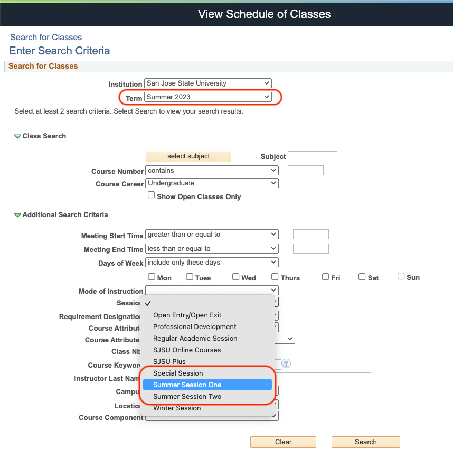Viewport: 453px width, 468px height.
Task: Click the Subject input field
Action: (312, 156)
